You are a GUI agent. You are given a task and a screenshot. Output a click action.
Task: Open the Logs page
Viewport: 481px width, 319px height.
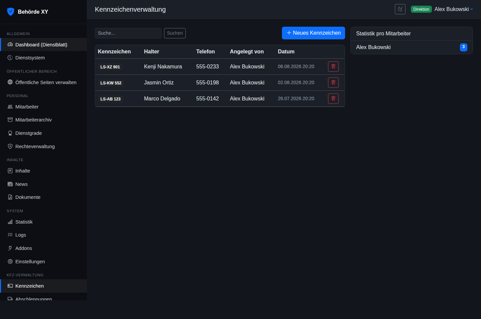(x=43, y=235)
